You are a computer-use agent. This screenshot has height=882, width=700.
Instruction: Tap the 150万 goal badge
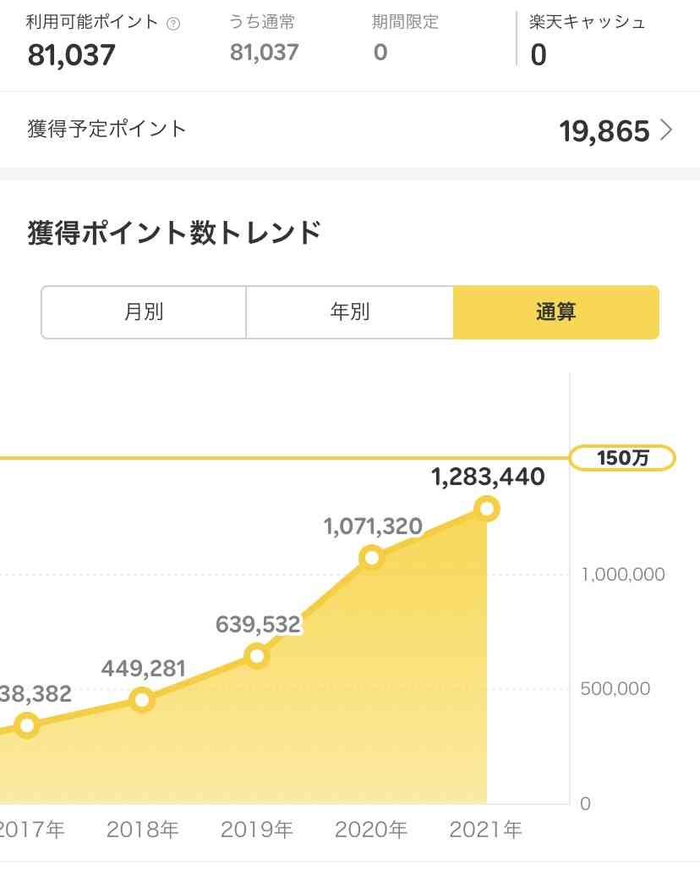click(x=622, y=458)
